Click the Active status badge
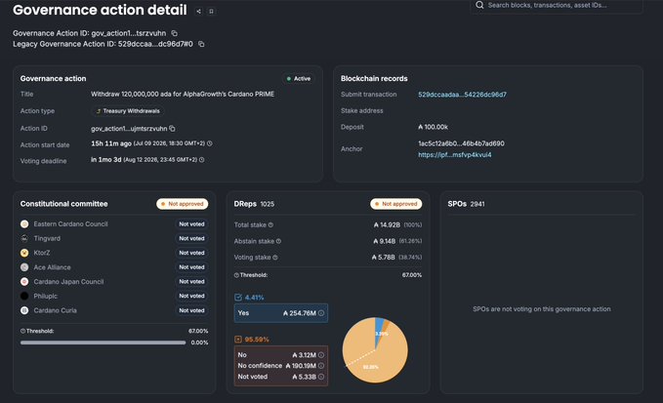Viewport: 663px width, 403px height. pyautogui.click(x=299, y=79)
